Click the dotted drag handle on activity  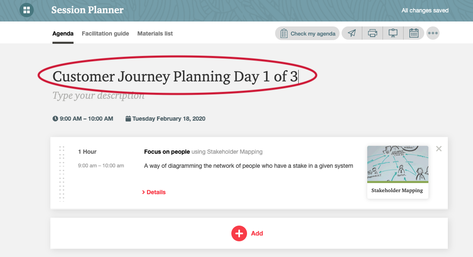click(62, 174)
